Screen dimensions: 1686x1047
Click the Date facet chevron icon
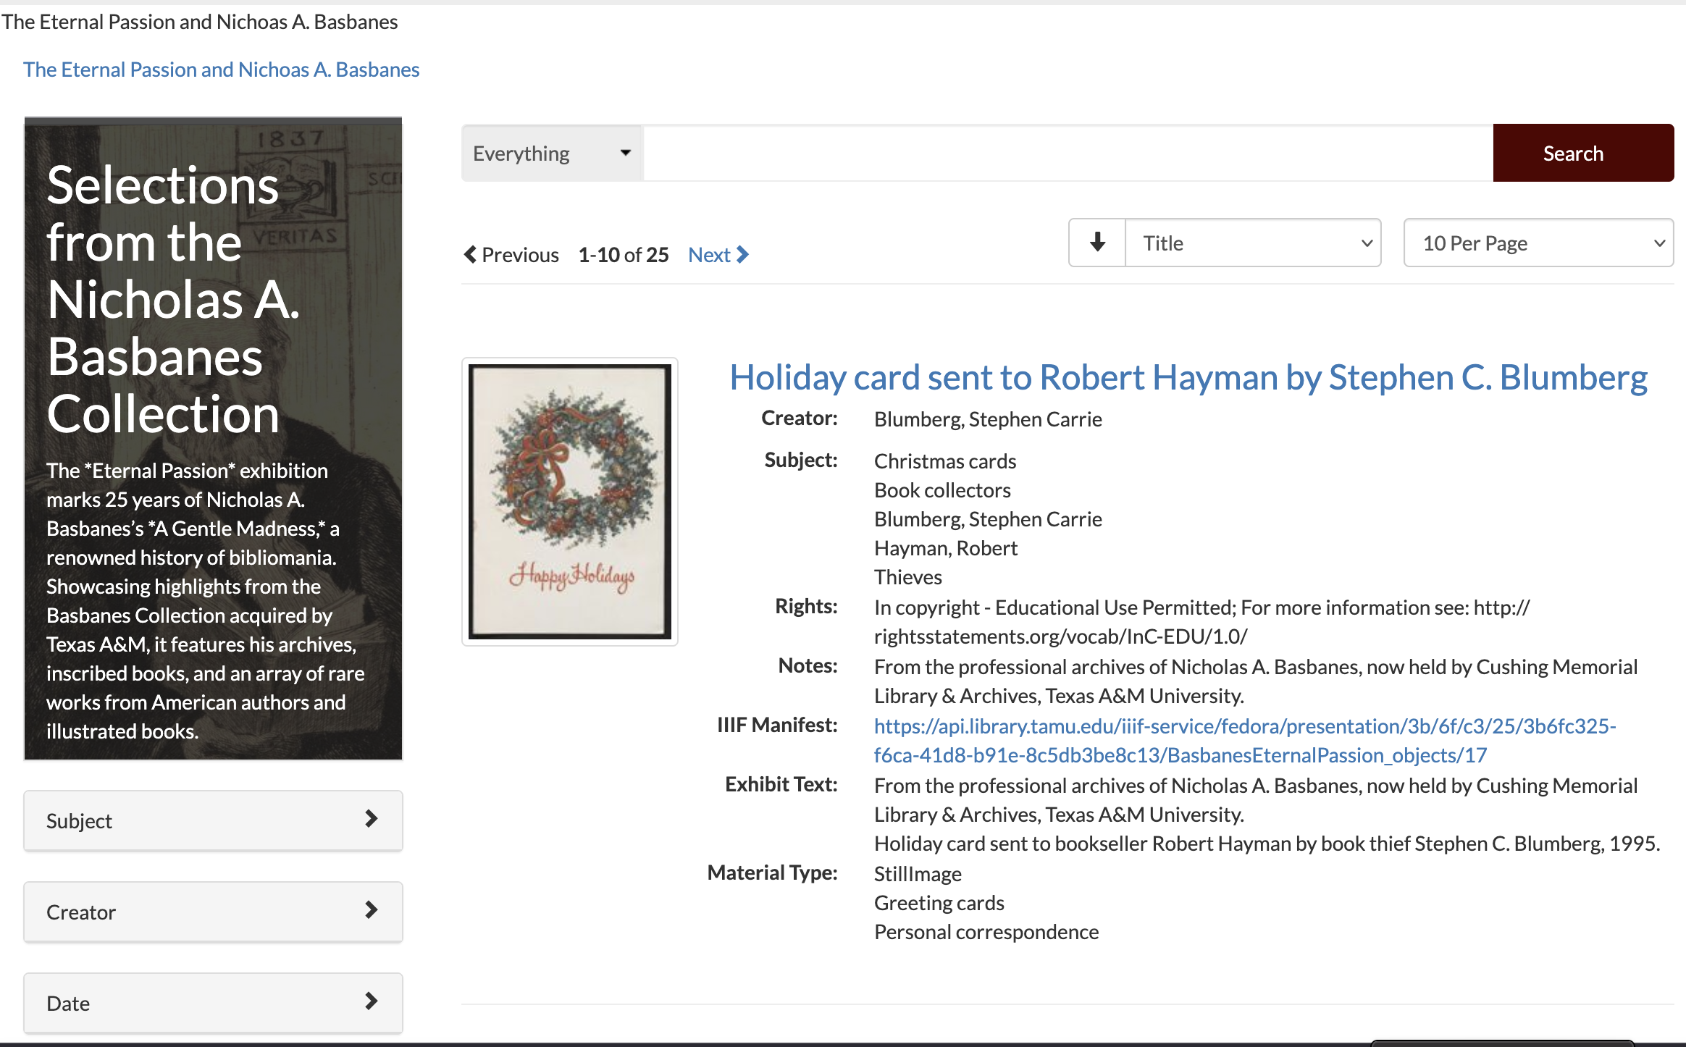[372, 1002]
